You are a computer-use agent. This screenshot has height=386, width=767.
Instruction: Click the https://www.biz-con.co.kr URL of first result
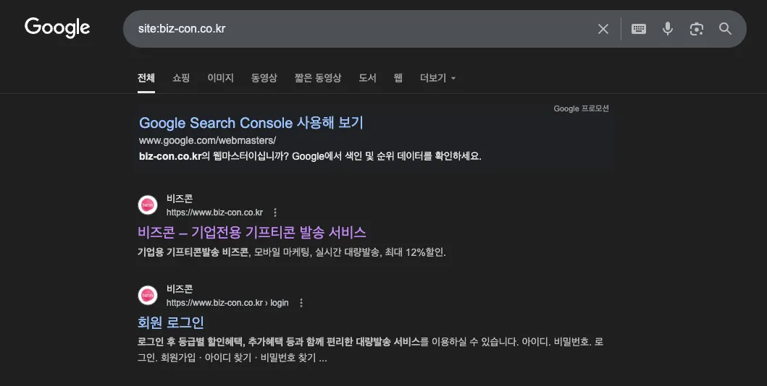(214, 213)
